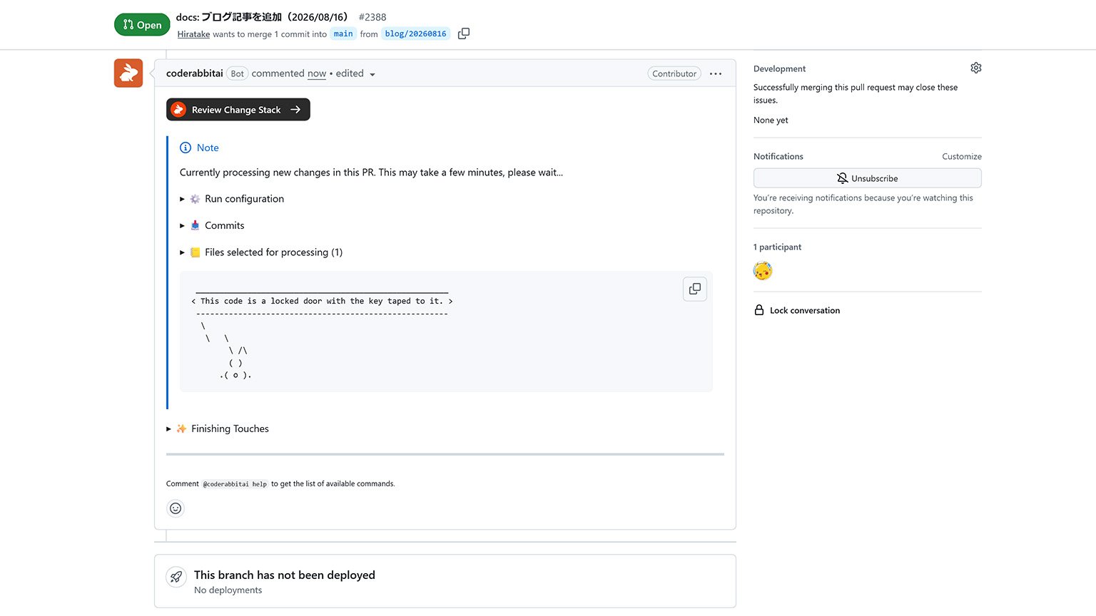Click 'This branch has not been deployed'
The width and height of the screenshot is (1096, 616).
coord(285,575)
